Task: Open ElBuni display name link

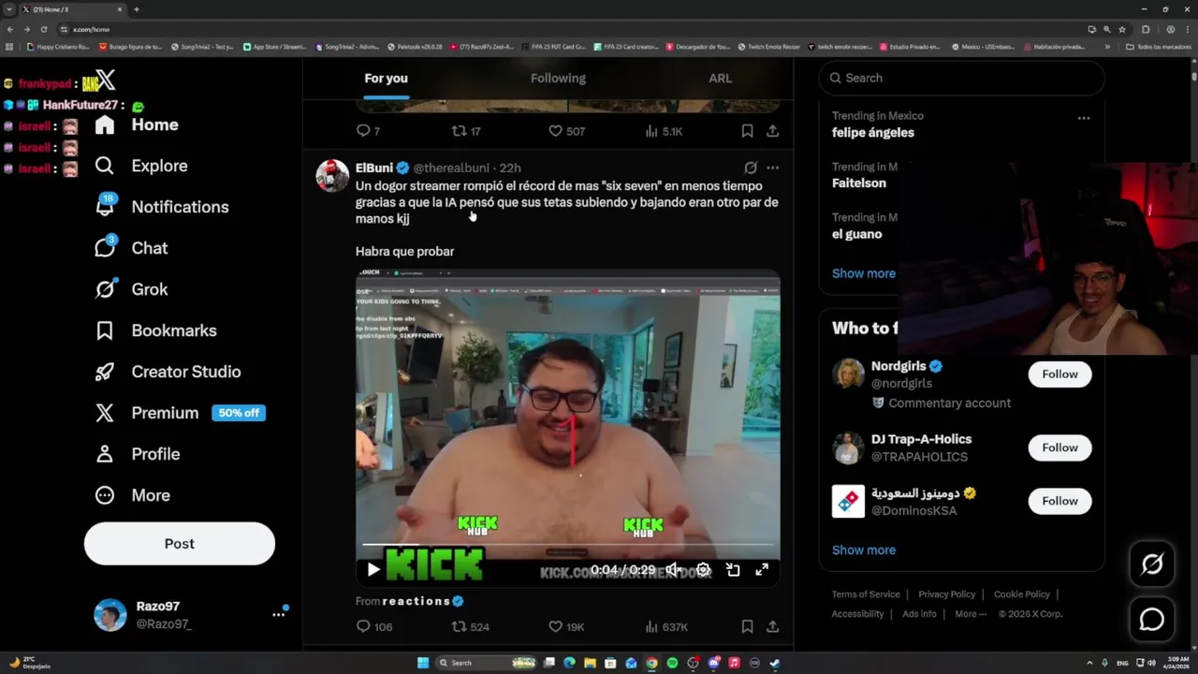Action: pos(374,168)
